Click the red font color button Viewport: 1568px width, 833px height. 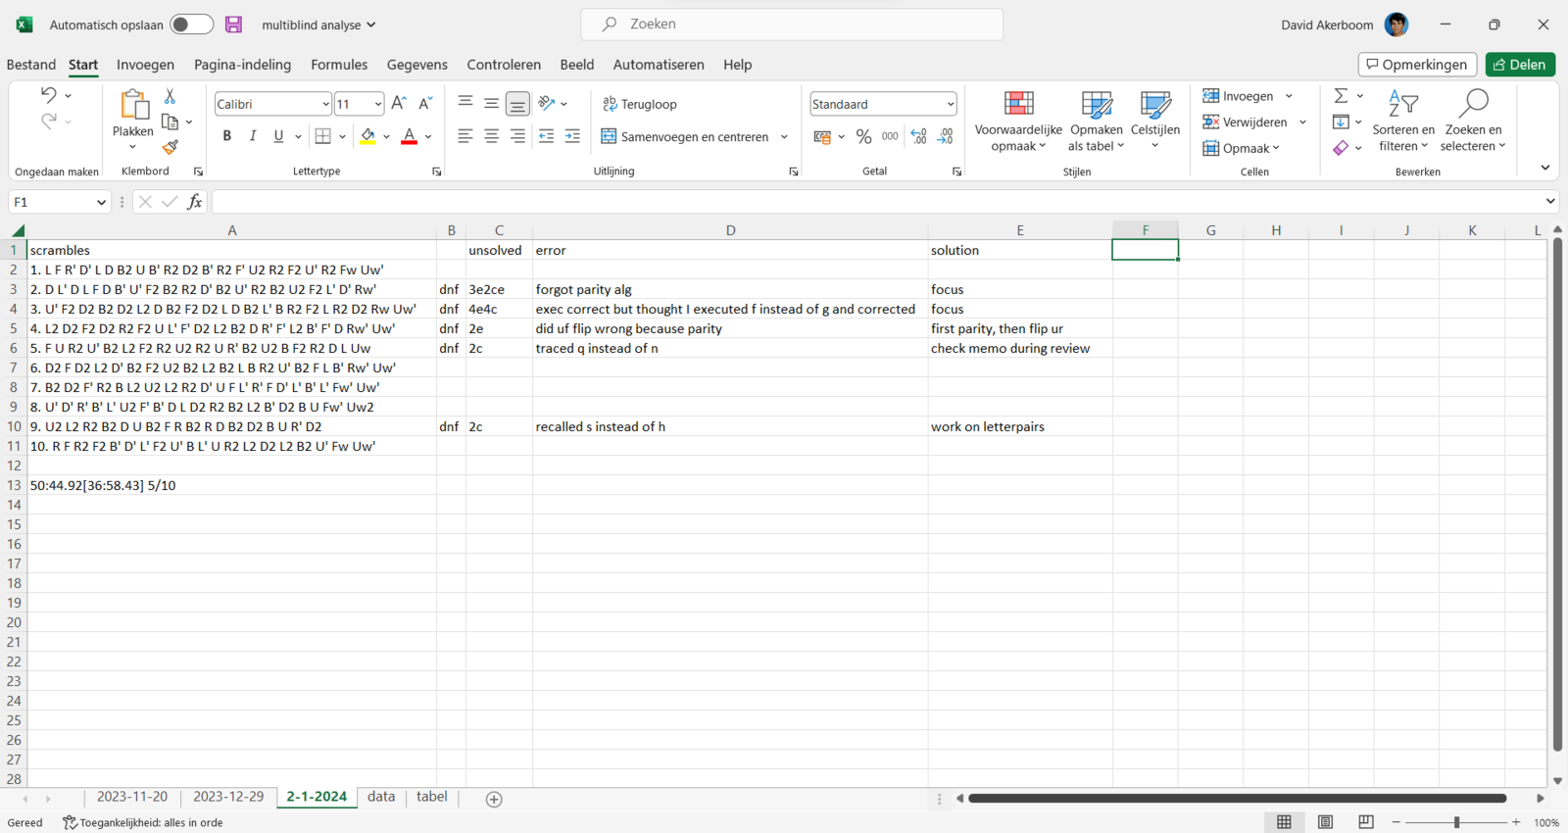coord(410,136)
